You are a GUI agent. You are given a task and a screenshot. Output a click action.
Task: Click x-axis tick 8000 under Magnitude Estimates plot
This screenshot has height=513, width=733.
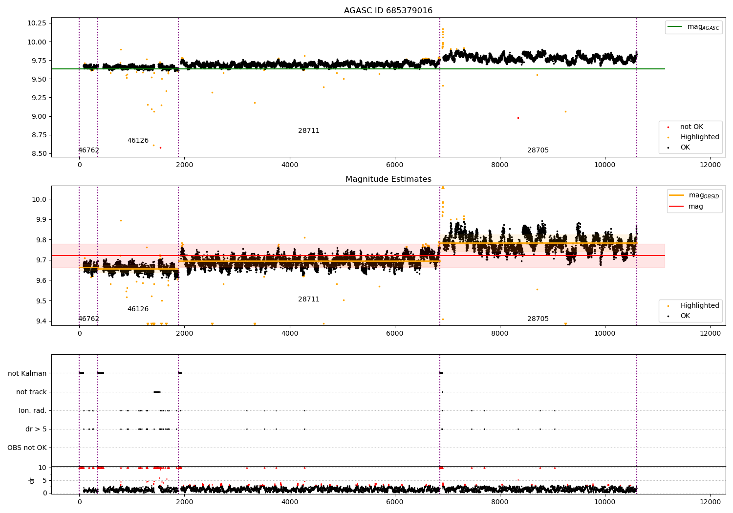tap(500, 334)
